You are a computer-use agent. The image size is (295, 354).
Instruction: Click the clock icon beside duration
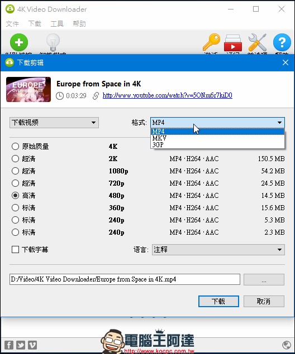coord(60,96)
